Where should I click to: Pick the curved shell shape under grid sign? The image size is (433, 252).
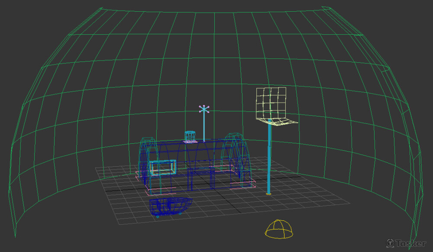[x=278, y=121]
